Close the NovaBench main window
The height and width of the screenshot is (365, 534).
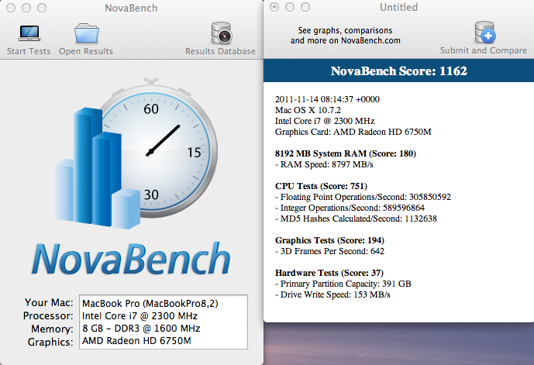point(9,8)
